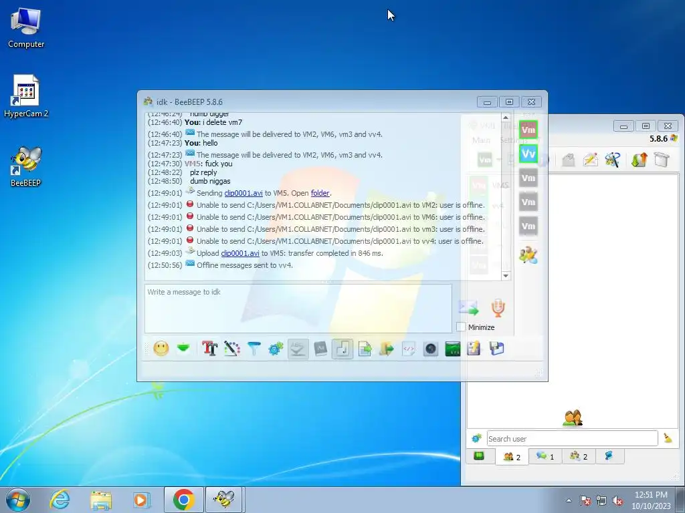Click the code snippet </> icon
Image resolution: width=685 pixels, height=513 pixels.
click(409, 349)
